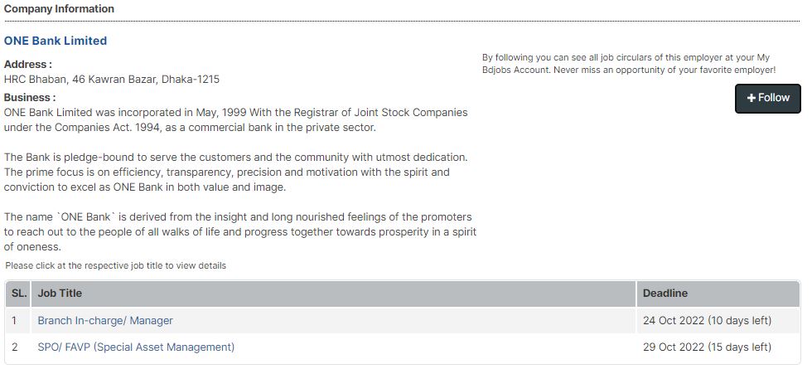Open the Branch In-charge/ Manager job

105,321
